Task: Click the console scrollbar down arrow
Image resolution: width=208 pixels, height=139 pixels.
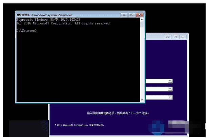Action: click(x=142, y=100)
